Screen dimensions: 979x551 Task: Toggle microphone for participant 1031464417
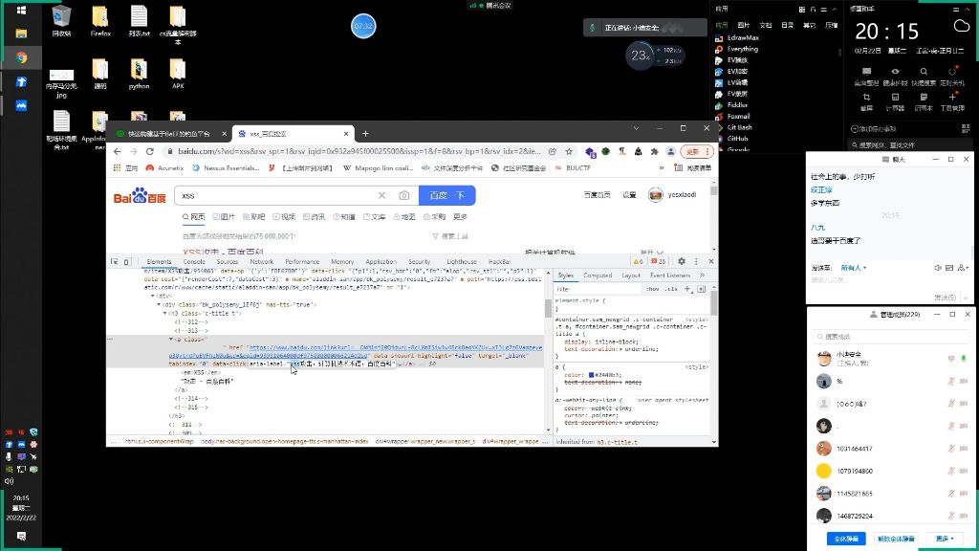click(951, 448)
